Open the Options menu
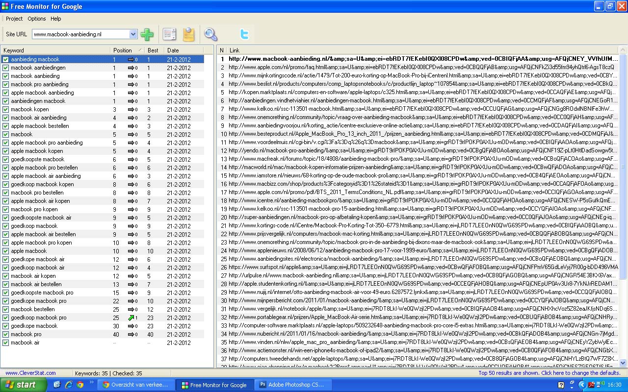The width and height of the screenshot is (628, 392). (37, 19)
